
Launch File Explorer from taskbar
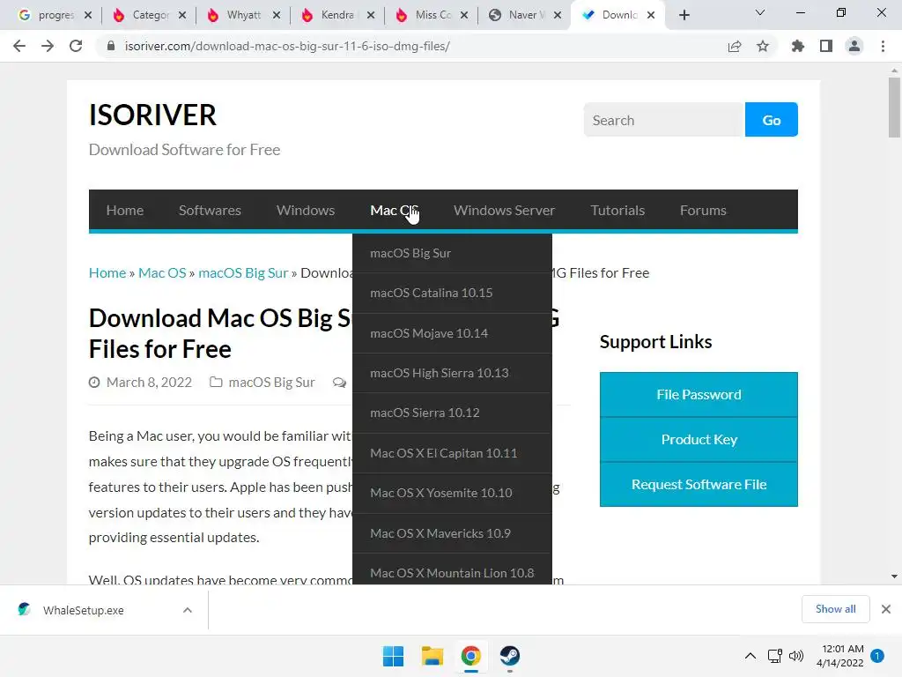click(x=432, y=656)
